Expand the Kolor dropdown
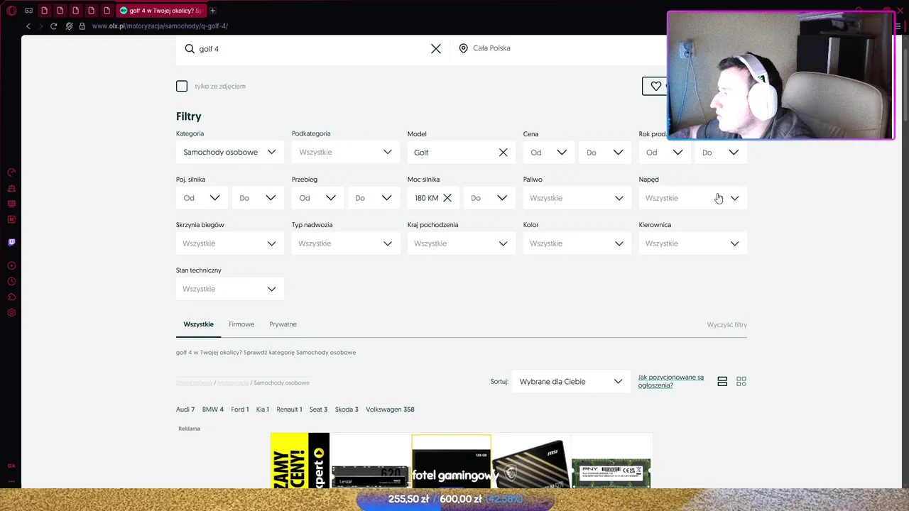The height and width of the screenshot is (511, 909). [577, 243]
